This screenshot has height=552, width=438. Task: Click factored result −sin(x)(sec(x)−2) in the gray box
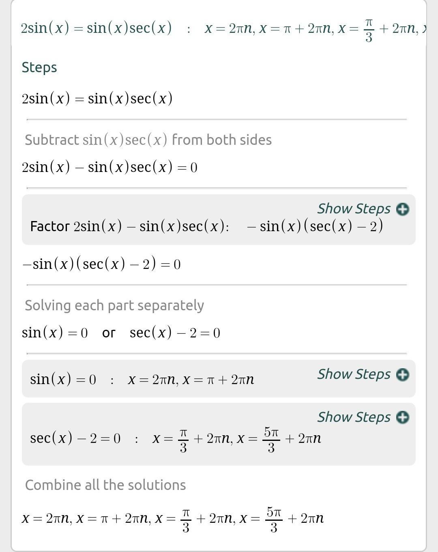pyautogui.click(x=315, y=226)
